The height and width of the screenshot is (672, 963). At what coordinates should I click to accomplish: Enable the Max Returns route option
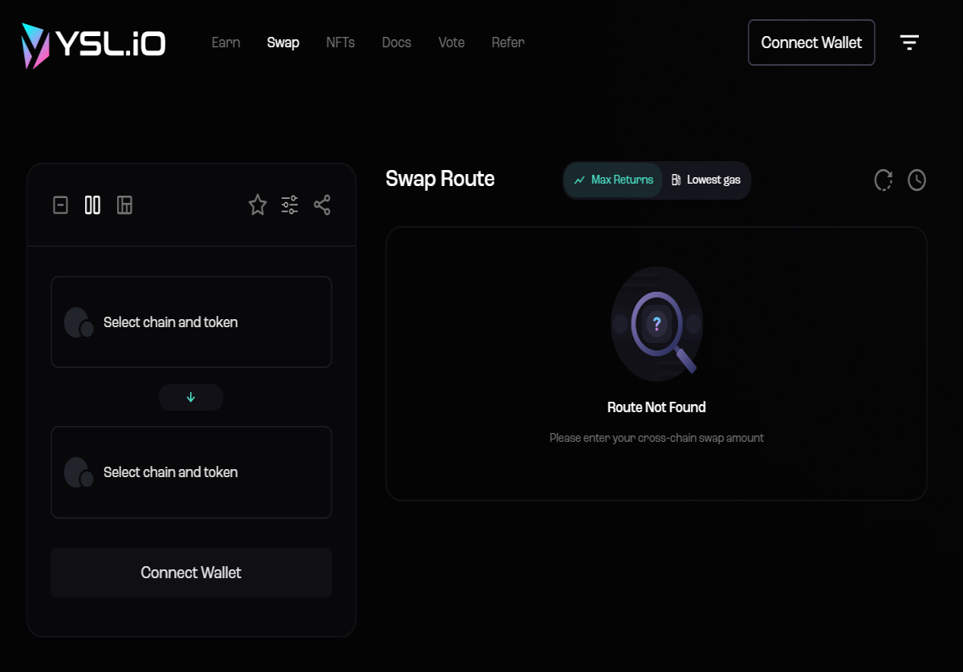pyautogui.click(x=613, y=180)
